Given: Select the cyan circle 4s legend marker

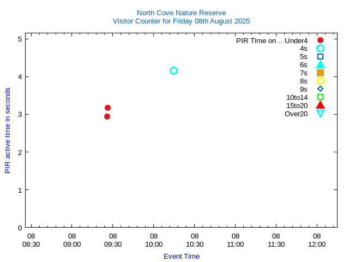Looking at the screenshot, I should coord(320,49).
